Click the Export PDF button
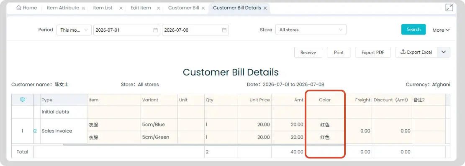Viewport: 465px width, 166px height. click(x=373, y=52)
